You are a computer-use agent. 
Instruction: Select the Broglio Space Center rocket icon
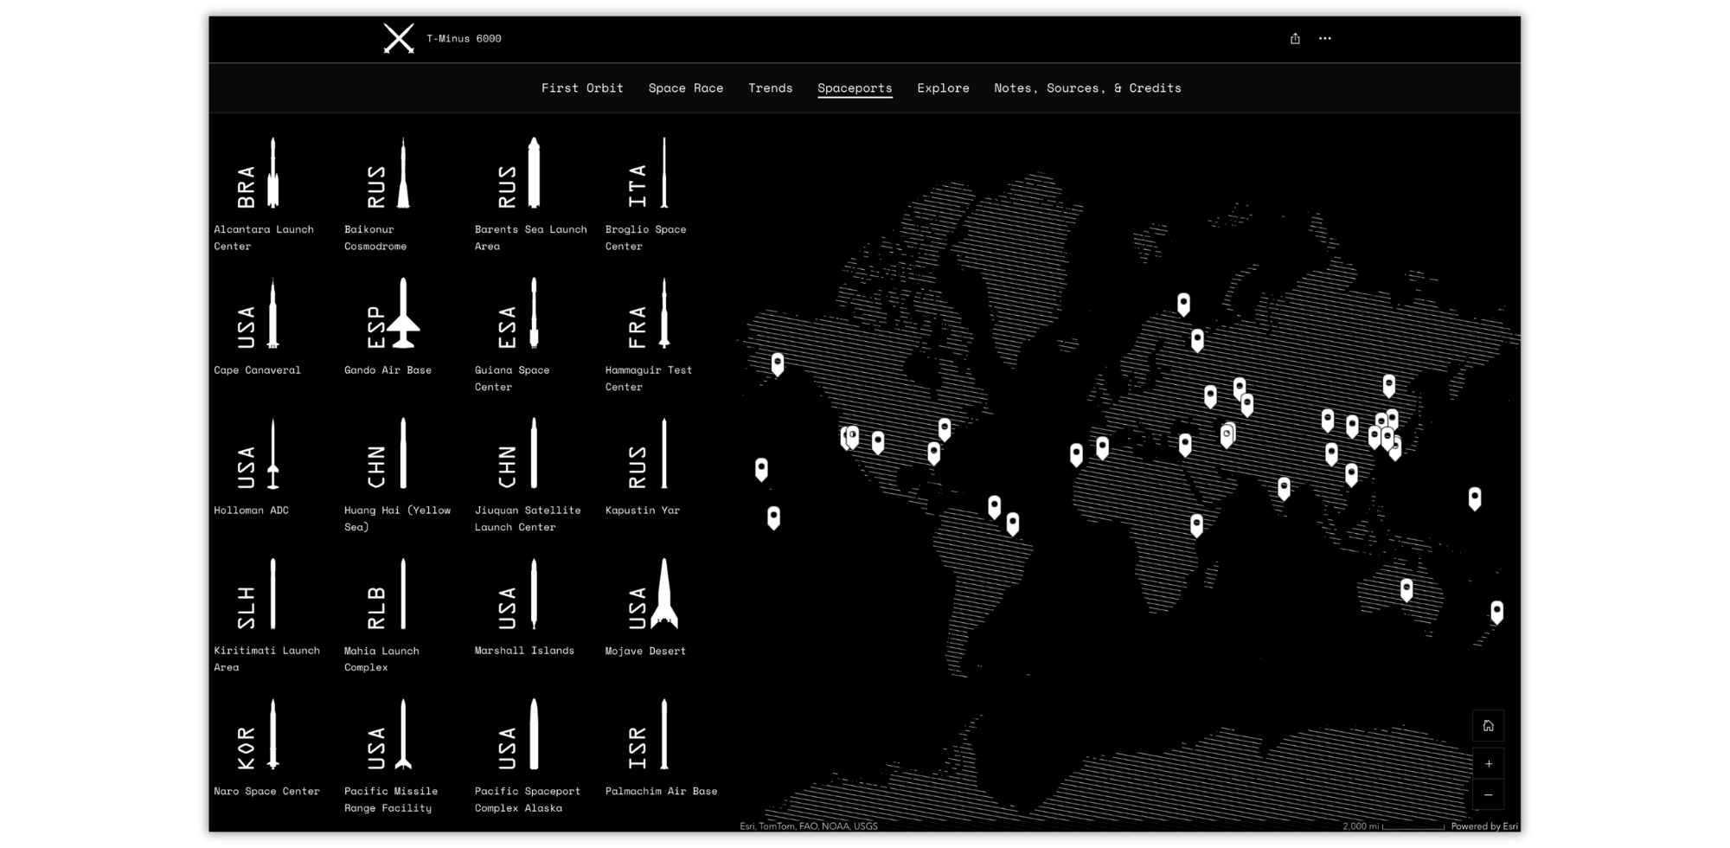click(664, 173)
